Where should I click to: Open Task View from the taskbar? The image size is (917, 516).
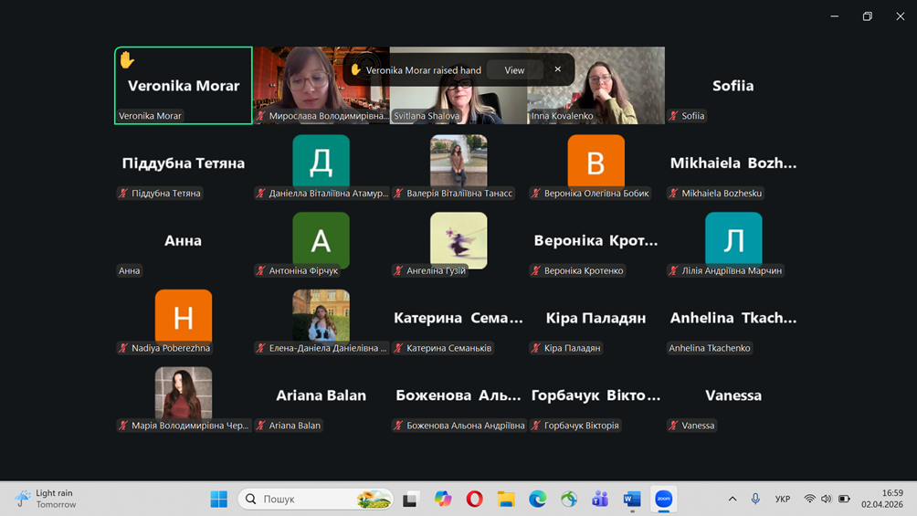point(410,499)
